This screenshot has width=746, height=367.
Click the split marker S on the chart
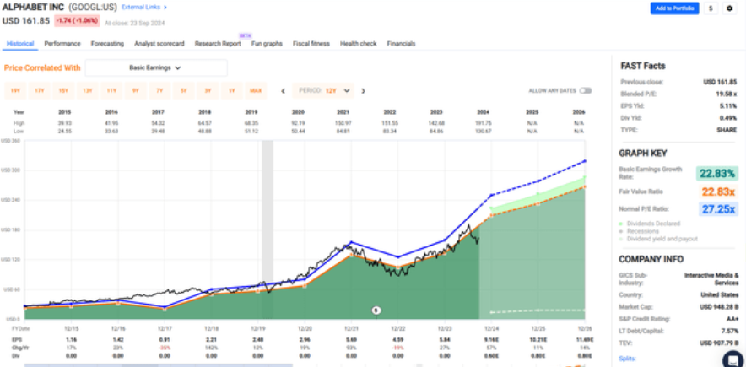[376, 310]
